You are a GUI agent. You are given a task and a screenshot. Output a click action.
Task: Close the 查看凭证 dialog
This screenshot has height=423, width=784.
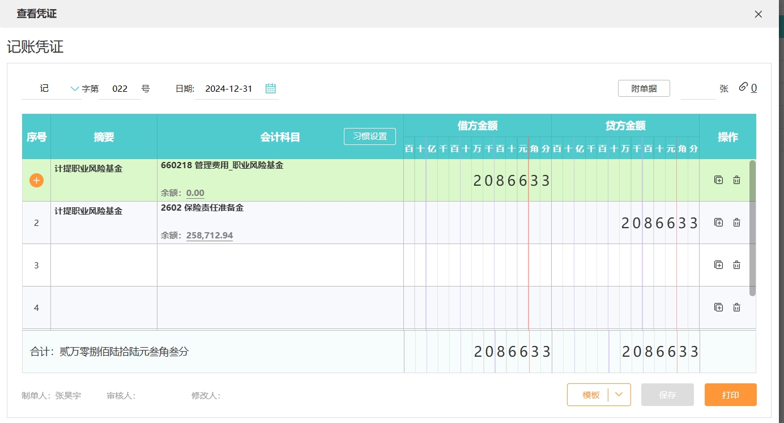pyautogui.click(x=758, y=14)
